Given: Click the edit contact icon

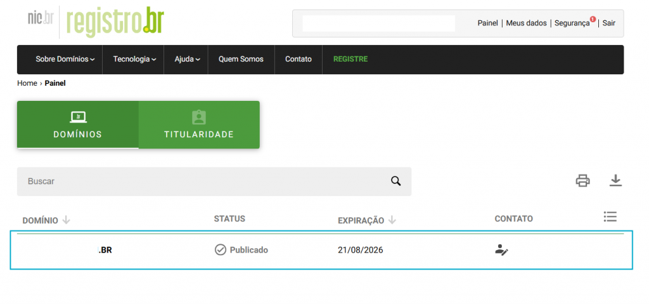Looking at the screenshot, I should (x=501, y=250).
